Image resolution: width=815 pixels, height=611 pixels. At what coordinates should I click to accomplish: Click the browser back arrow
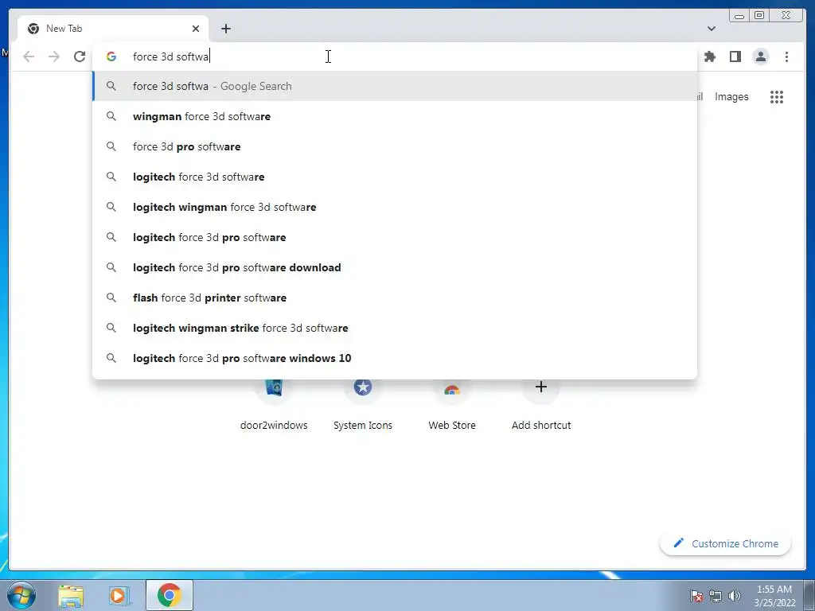pos(29,56)
